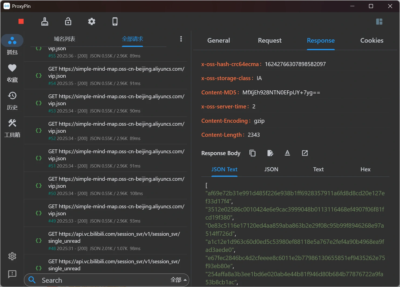Stop capturing with the red stop button
The height and width of the screenshot is (287, 400).
pyautogui.click(x=21, y=22)
